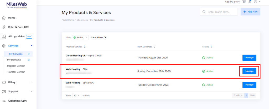The image size is (269, 109).
Task: Click the X icon beside Clear Filters
Action: tap(105, 38)
